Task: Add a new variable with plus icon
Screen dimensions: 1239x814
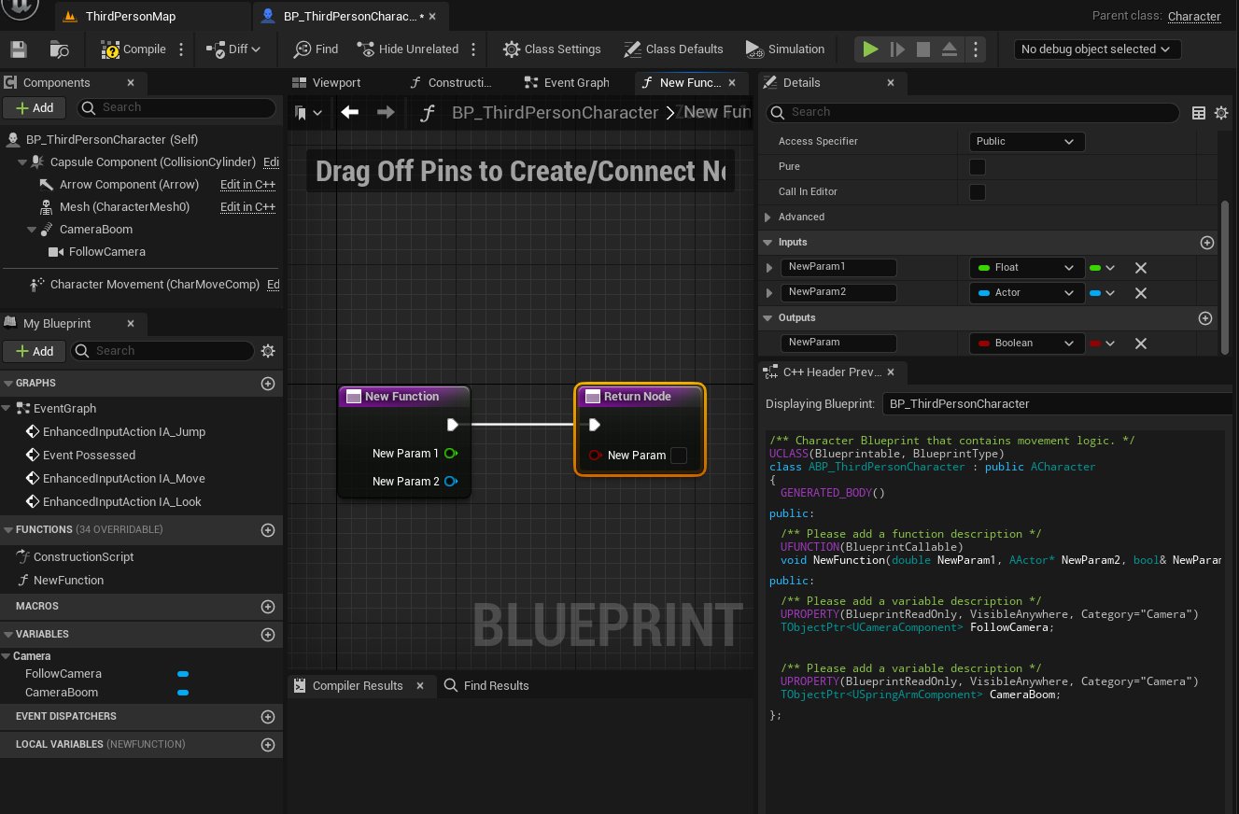Action: click(268, 635)
